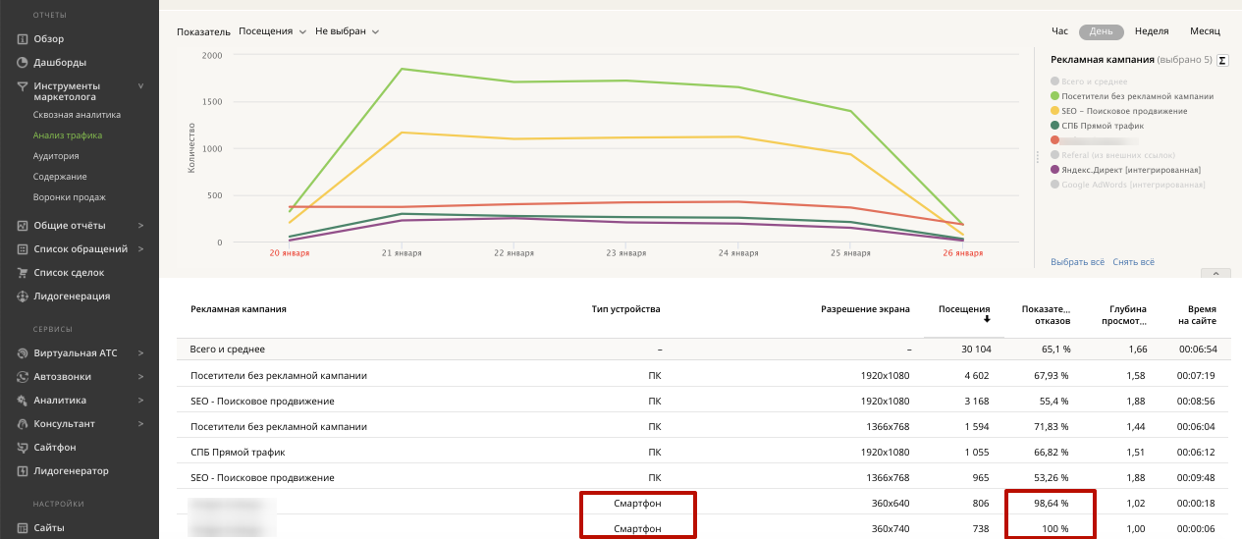The image size is (1242, 539).
Task: Open Сайтфон sidebar icon
Action: pyautogui.click(x=22, y=448)
